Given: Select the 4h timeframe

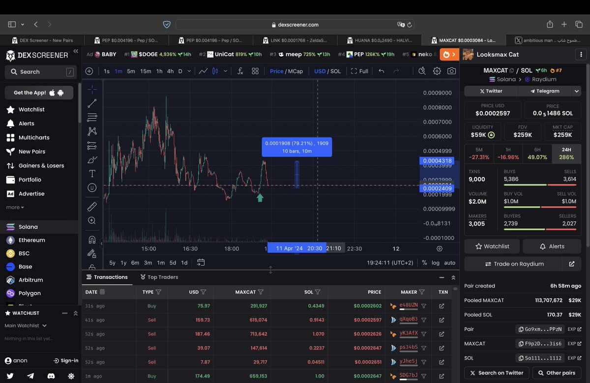Looking at the screenshot, I should tap(170, 71).
